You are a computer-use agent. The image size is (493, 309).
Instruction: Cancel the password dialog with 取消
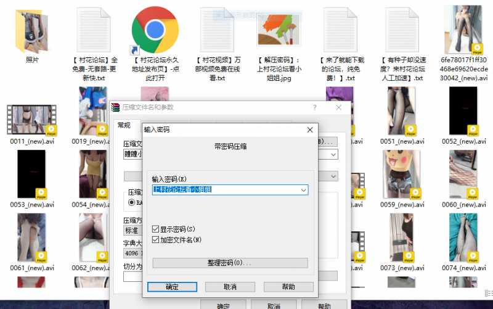tap(230, 287)
